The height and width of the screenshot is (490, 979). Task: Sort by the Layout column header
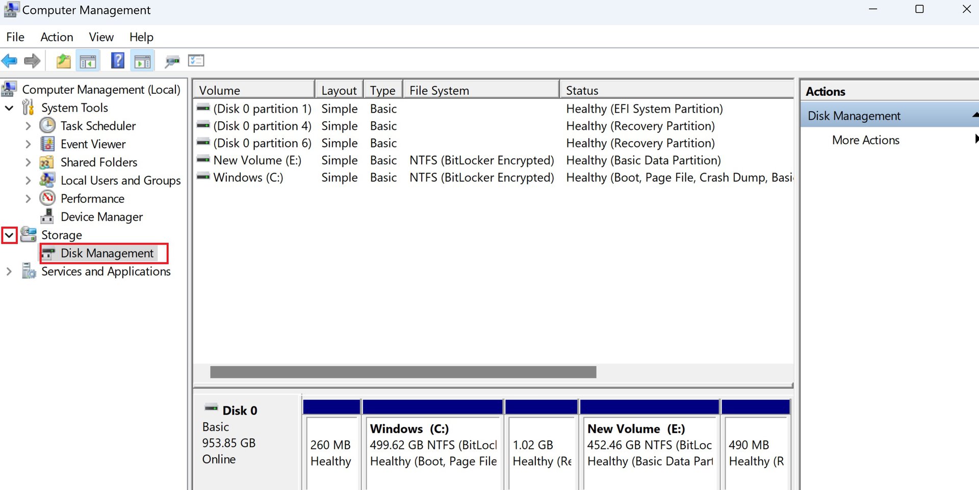pos(339,90)
